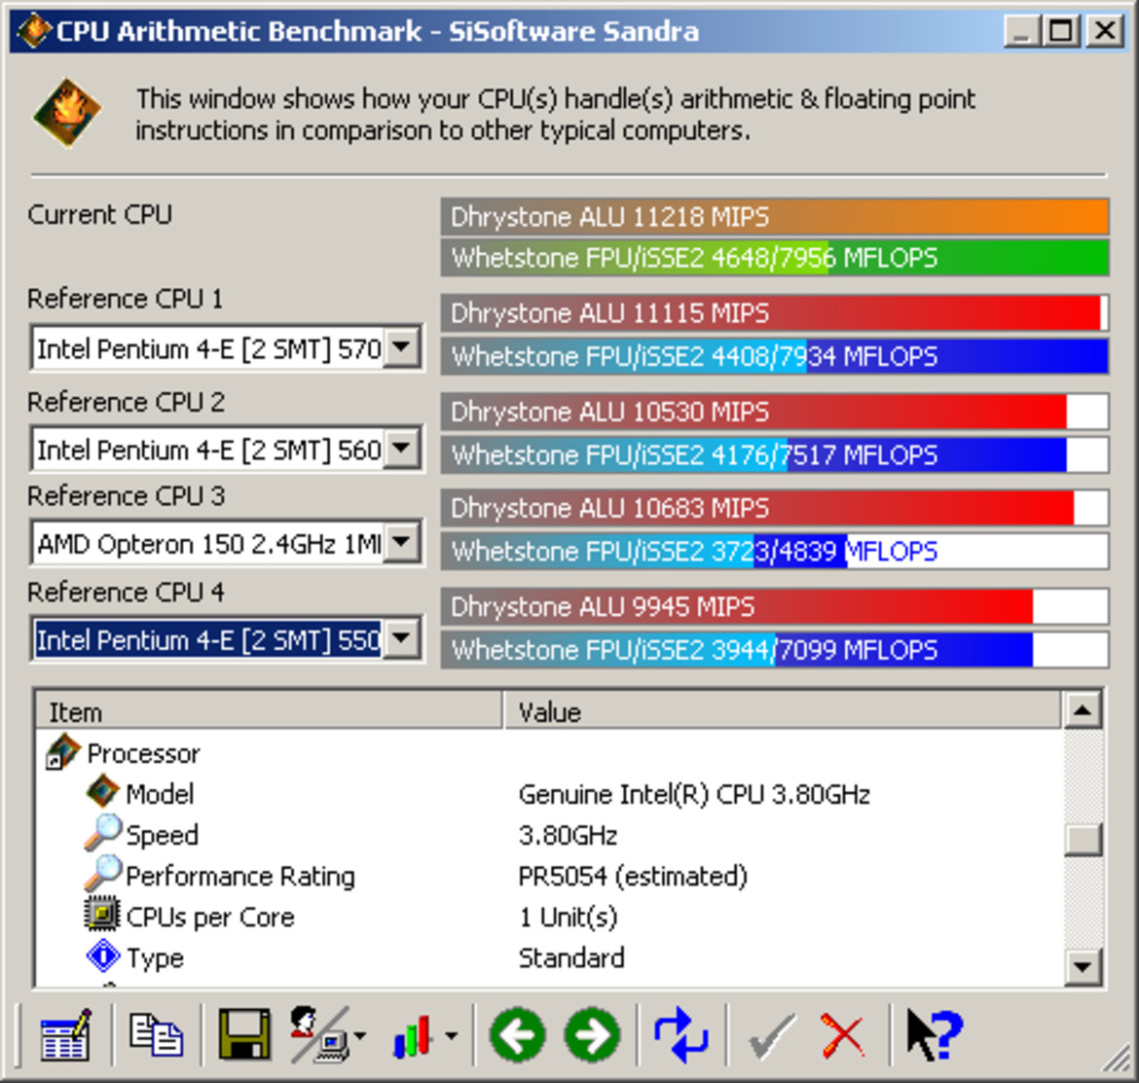
Task: Minimize the Sandra benchmark window
Action: (1021, 31)
